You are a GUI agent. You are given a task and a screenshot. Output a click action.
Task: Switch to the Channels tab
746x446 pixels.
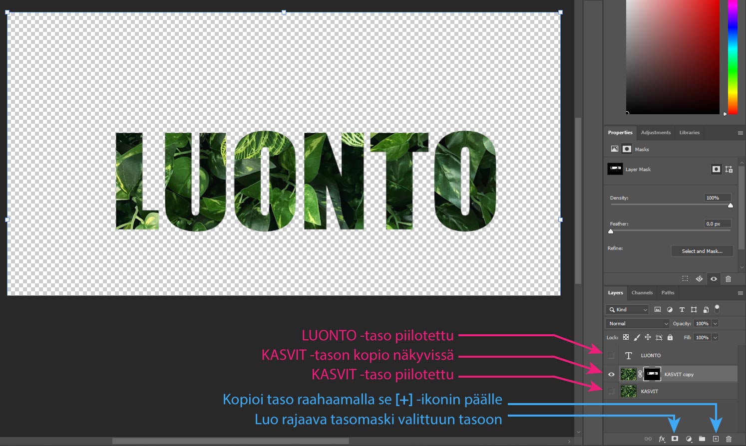[x=642, y=293]
